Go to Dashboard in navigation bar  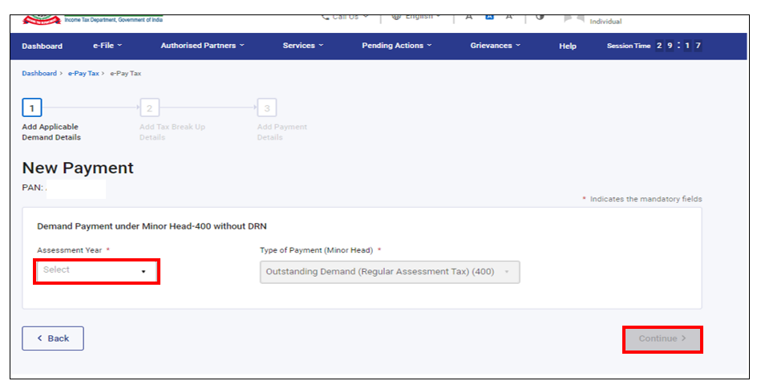coord(42,46)
